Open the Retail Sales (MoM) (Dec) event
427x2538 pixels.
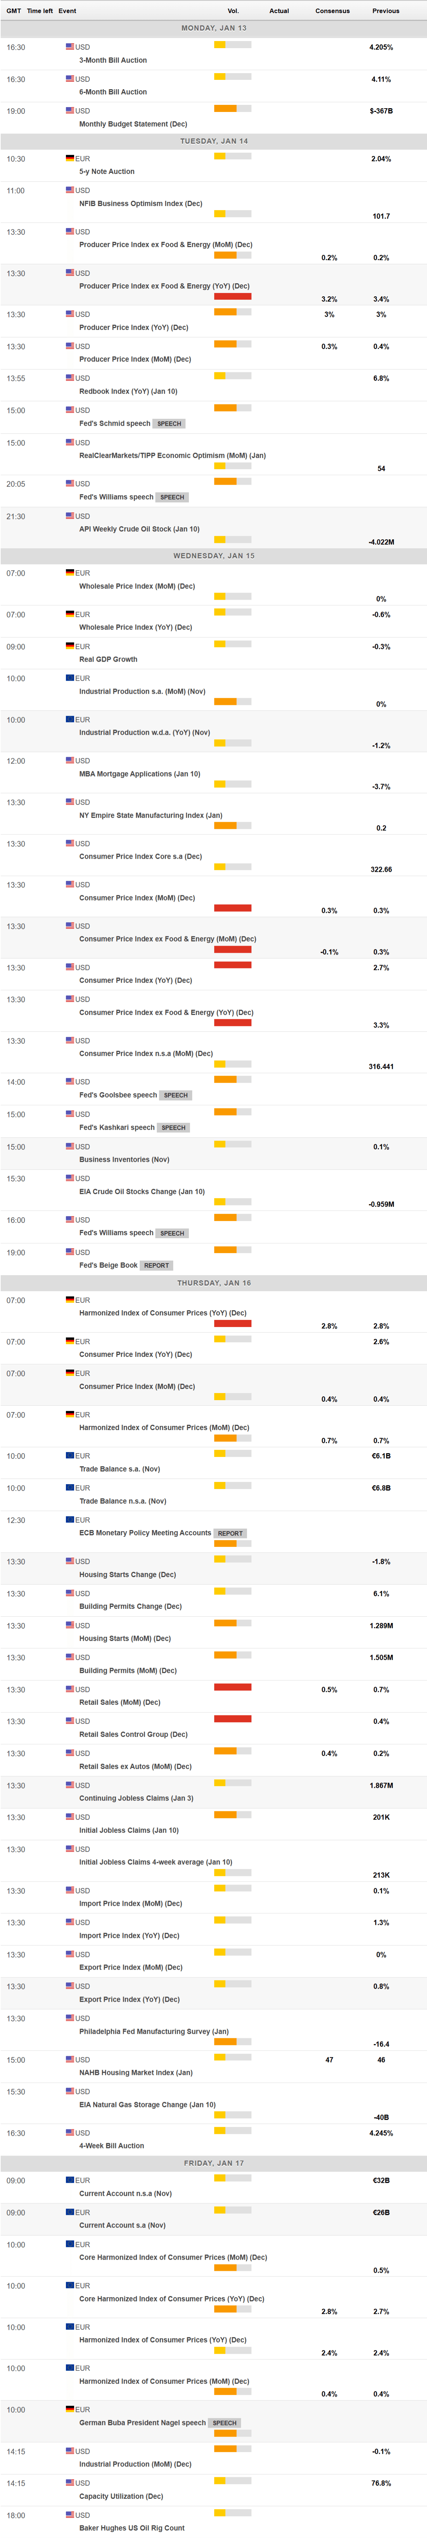point(119,1702)
